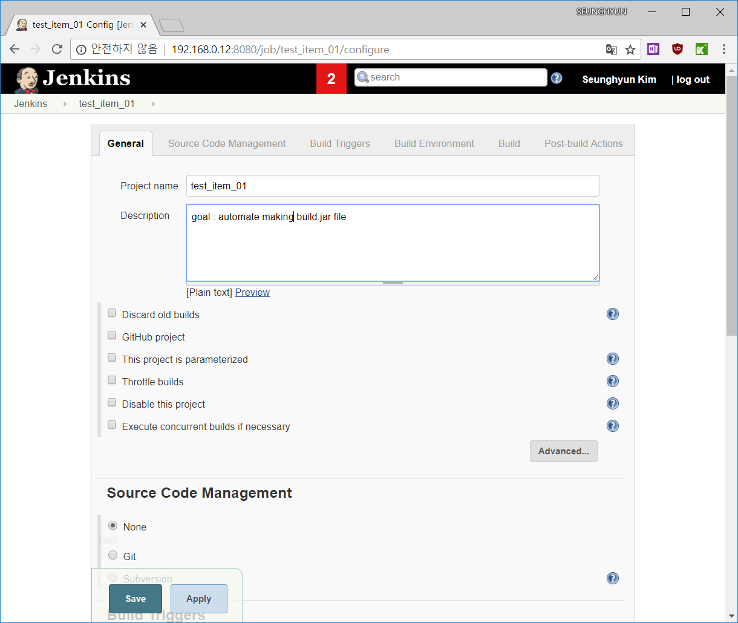Focus the Jenkins search box
Screen dimensions: 738x623
pos(451,77)
